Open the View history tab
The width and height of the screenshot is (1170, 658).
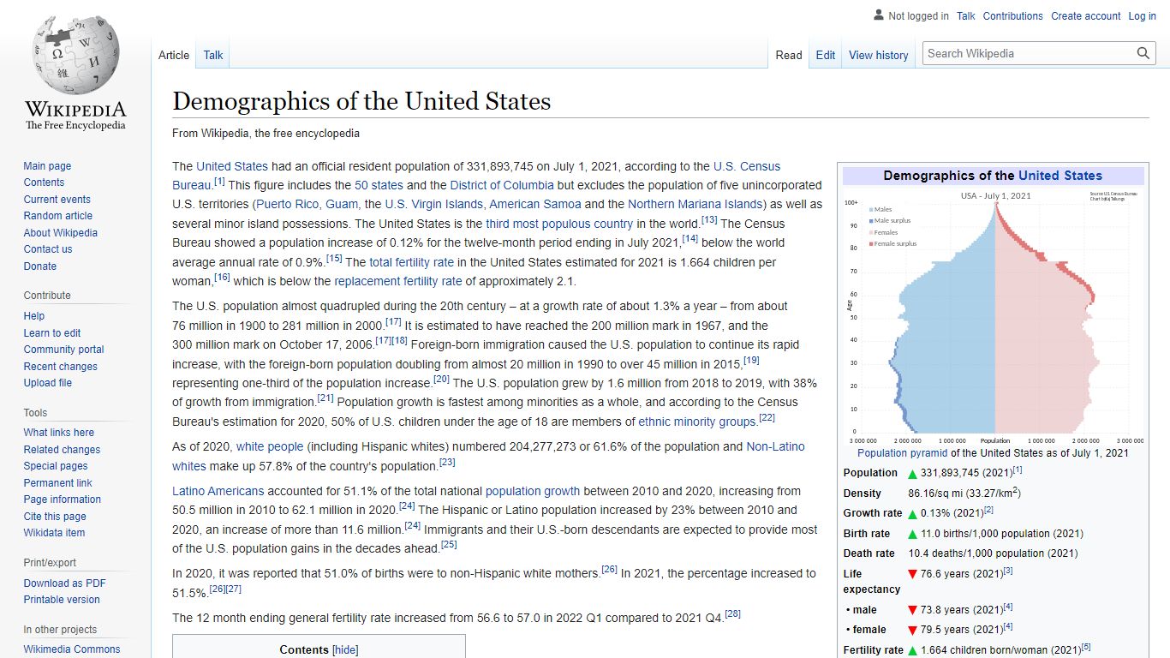[x=878, y=55]
